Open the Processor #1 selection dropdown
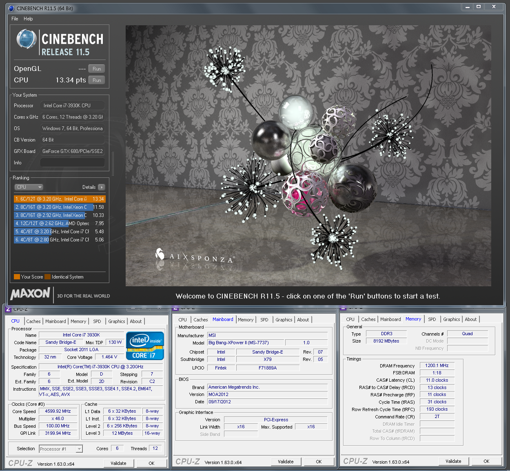The image size is (510, 471). click(61, 449)
